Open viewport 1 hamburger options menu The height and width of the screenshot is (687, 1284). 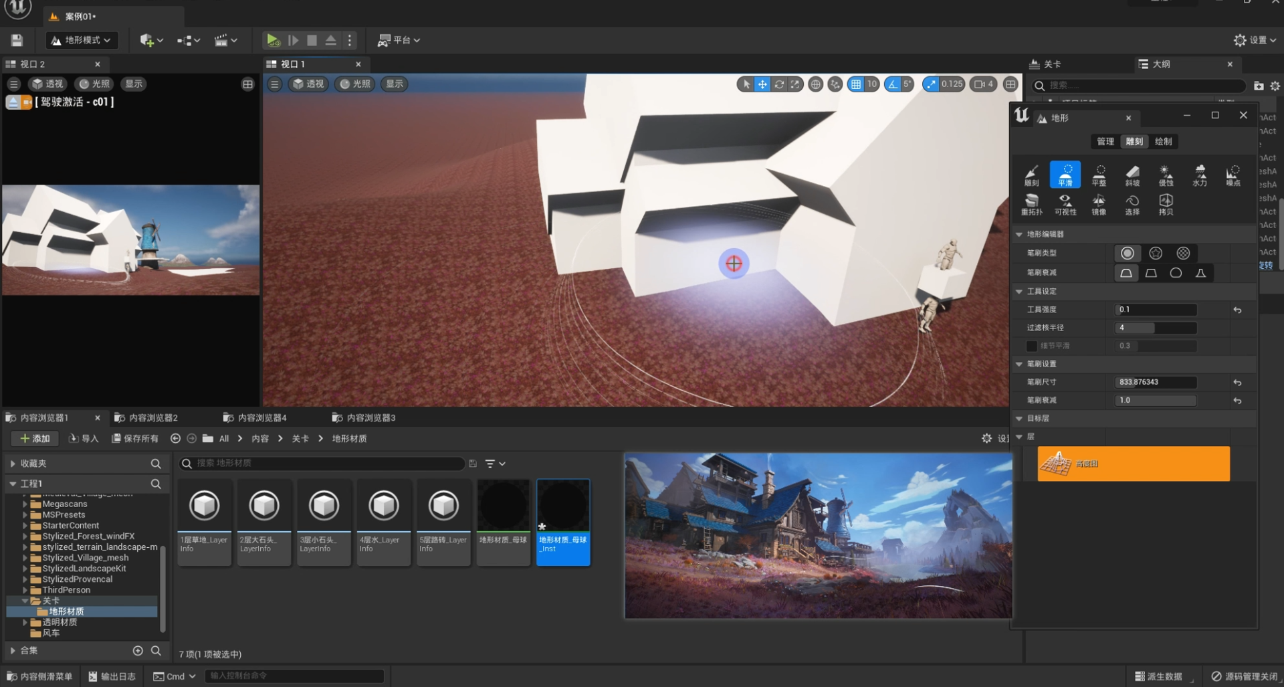pos(274,84)
